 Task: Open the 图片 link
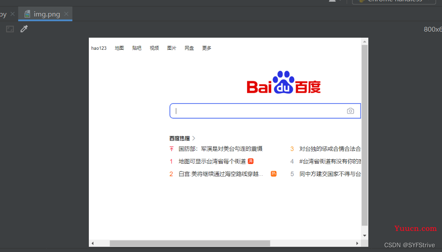tap(172, 48)
